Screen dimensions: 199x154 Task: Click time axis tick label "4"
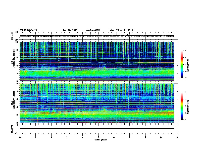[x=83, y=137]
